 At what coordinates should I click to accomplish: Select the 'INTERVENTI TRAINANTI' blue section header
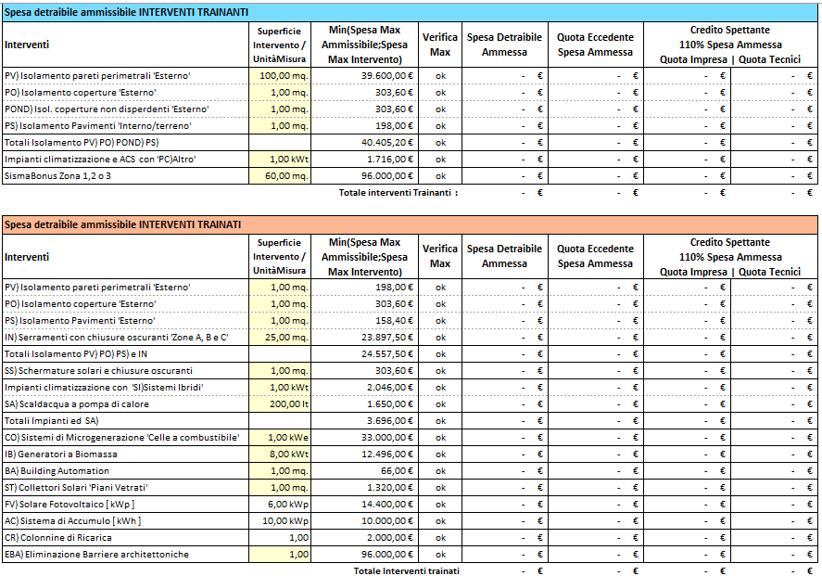click(x=410, y=13)
